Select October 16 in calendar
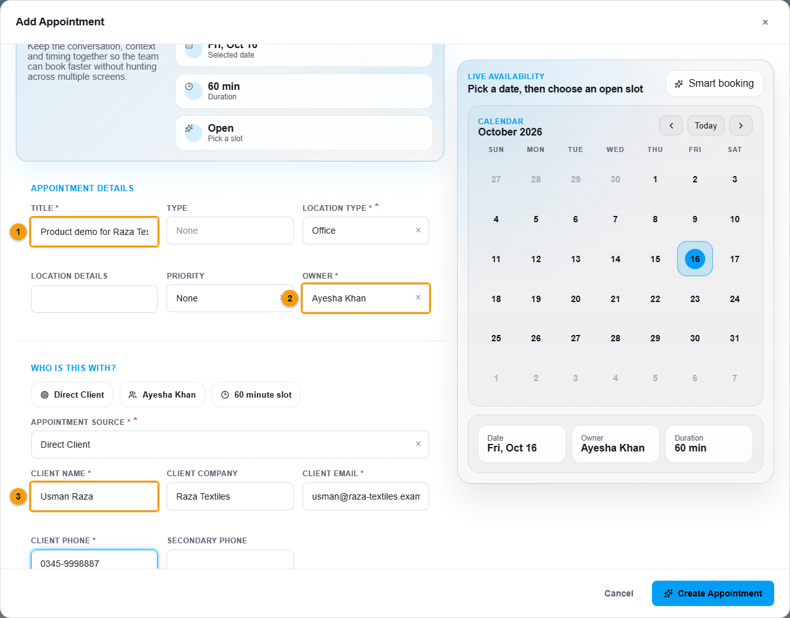Screen dimensions: 790x618 point(695,259)
